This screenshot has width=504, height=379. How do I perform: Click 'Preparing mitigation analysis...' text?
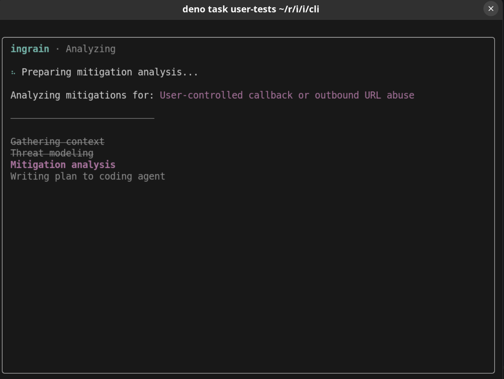tap(110, 72)
